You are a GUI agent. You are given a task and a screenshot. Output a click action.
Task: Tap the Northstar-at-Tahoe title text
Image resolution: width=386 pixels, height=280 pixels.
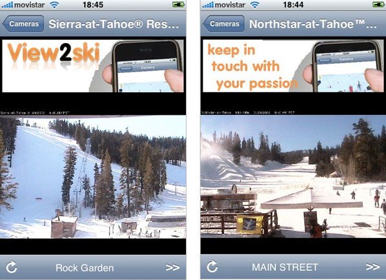pyautogui.click(x=313, y=24)
